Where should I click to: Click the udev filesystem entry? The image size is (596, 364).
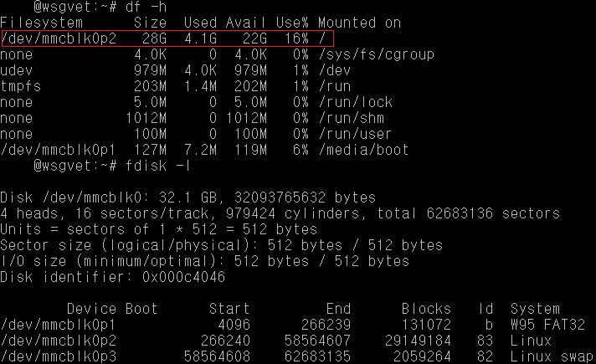click(x=17, y=70)
